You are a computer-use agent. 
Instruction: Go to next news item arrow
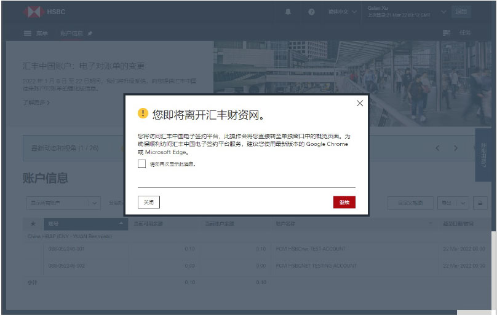[x=455, y=148]
